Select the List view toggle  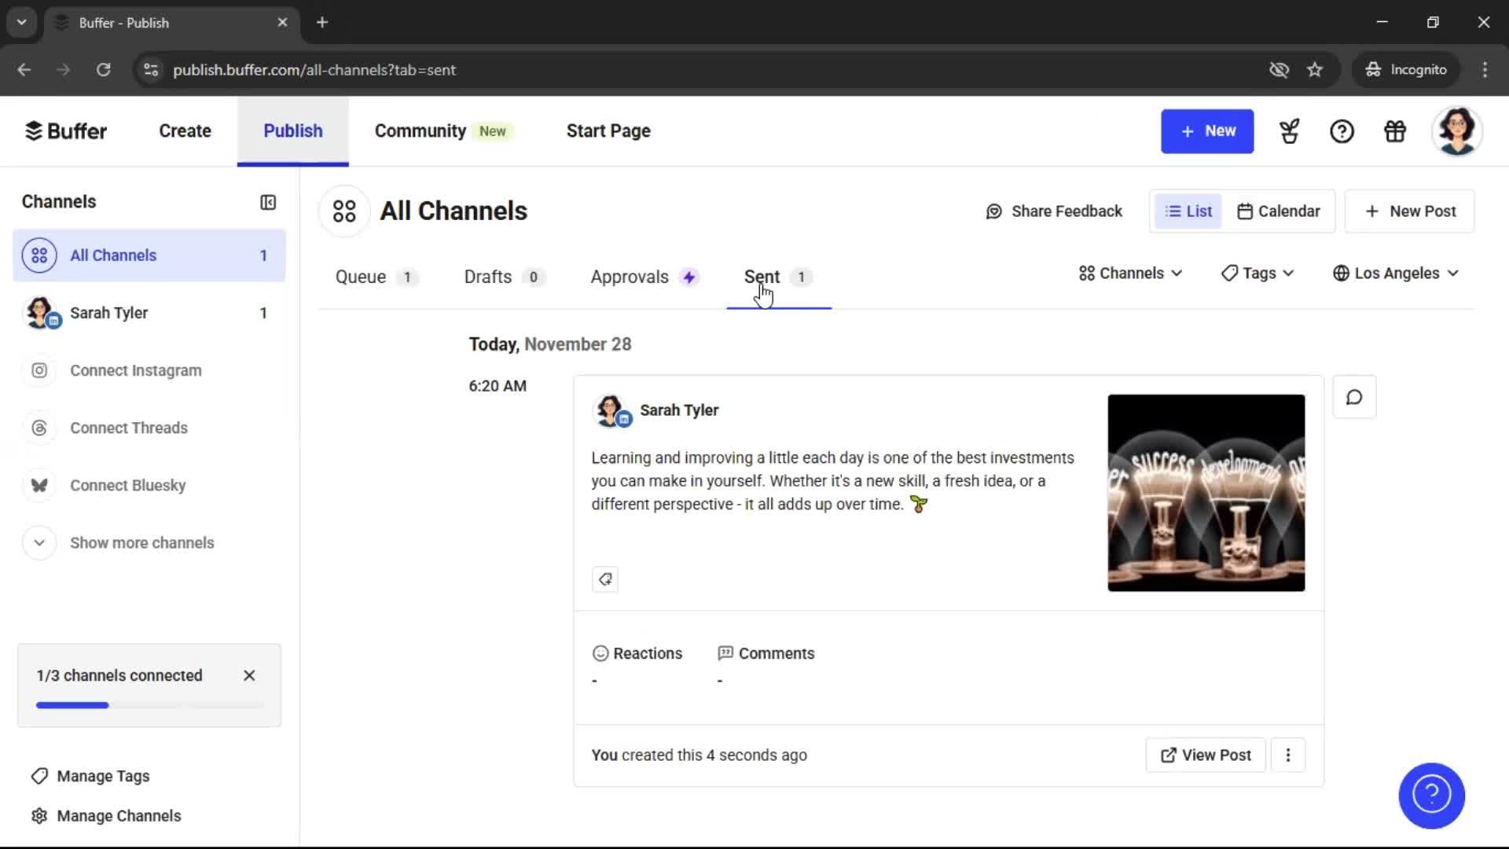click(1188, 211)
